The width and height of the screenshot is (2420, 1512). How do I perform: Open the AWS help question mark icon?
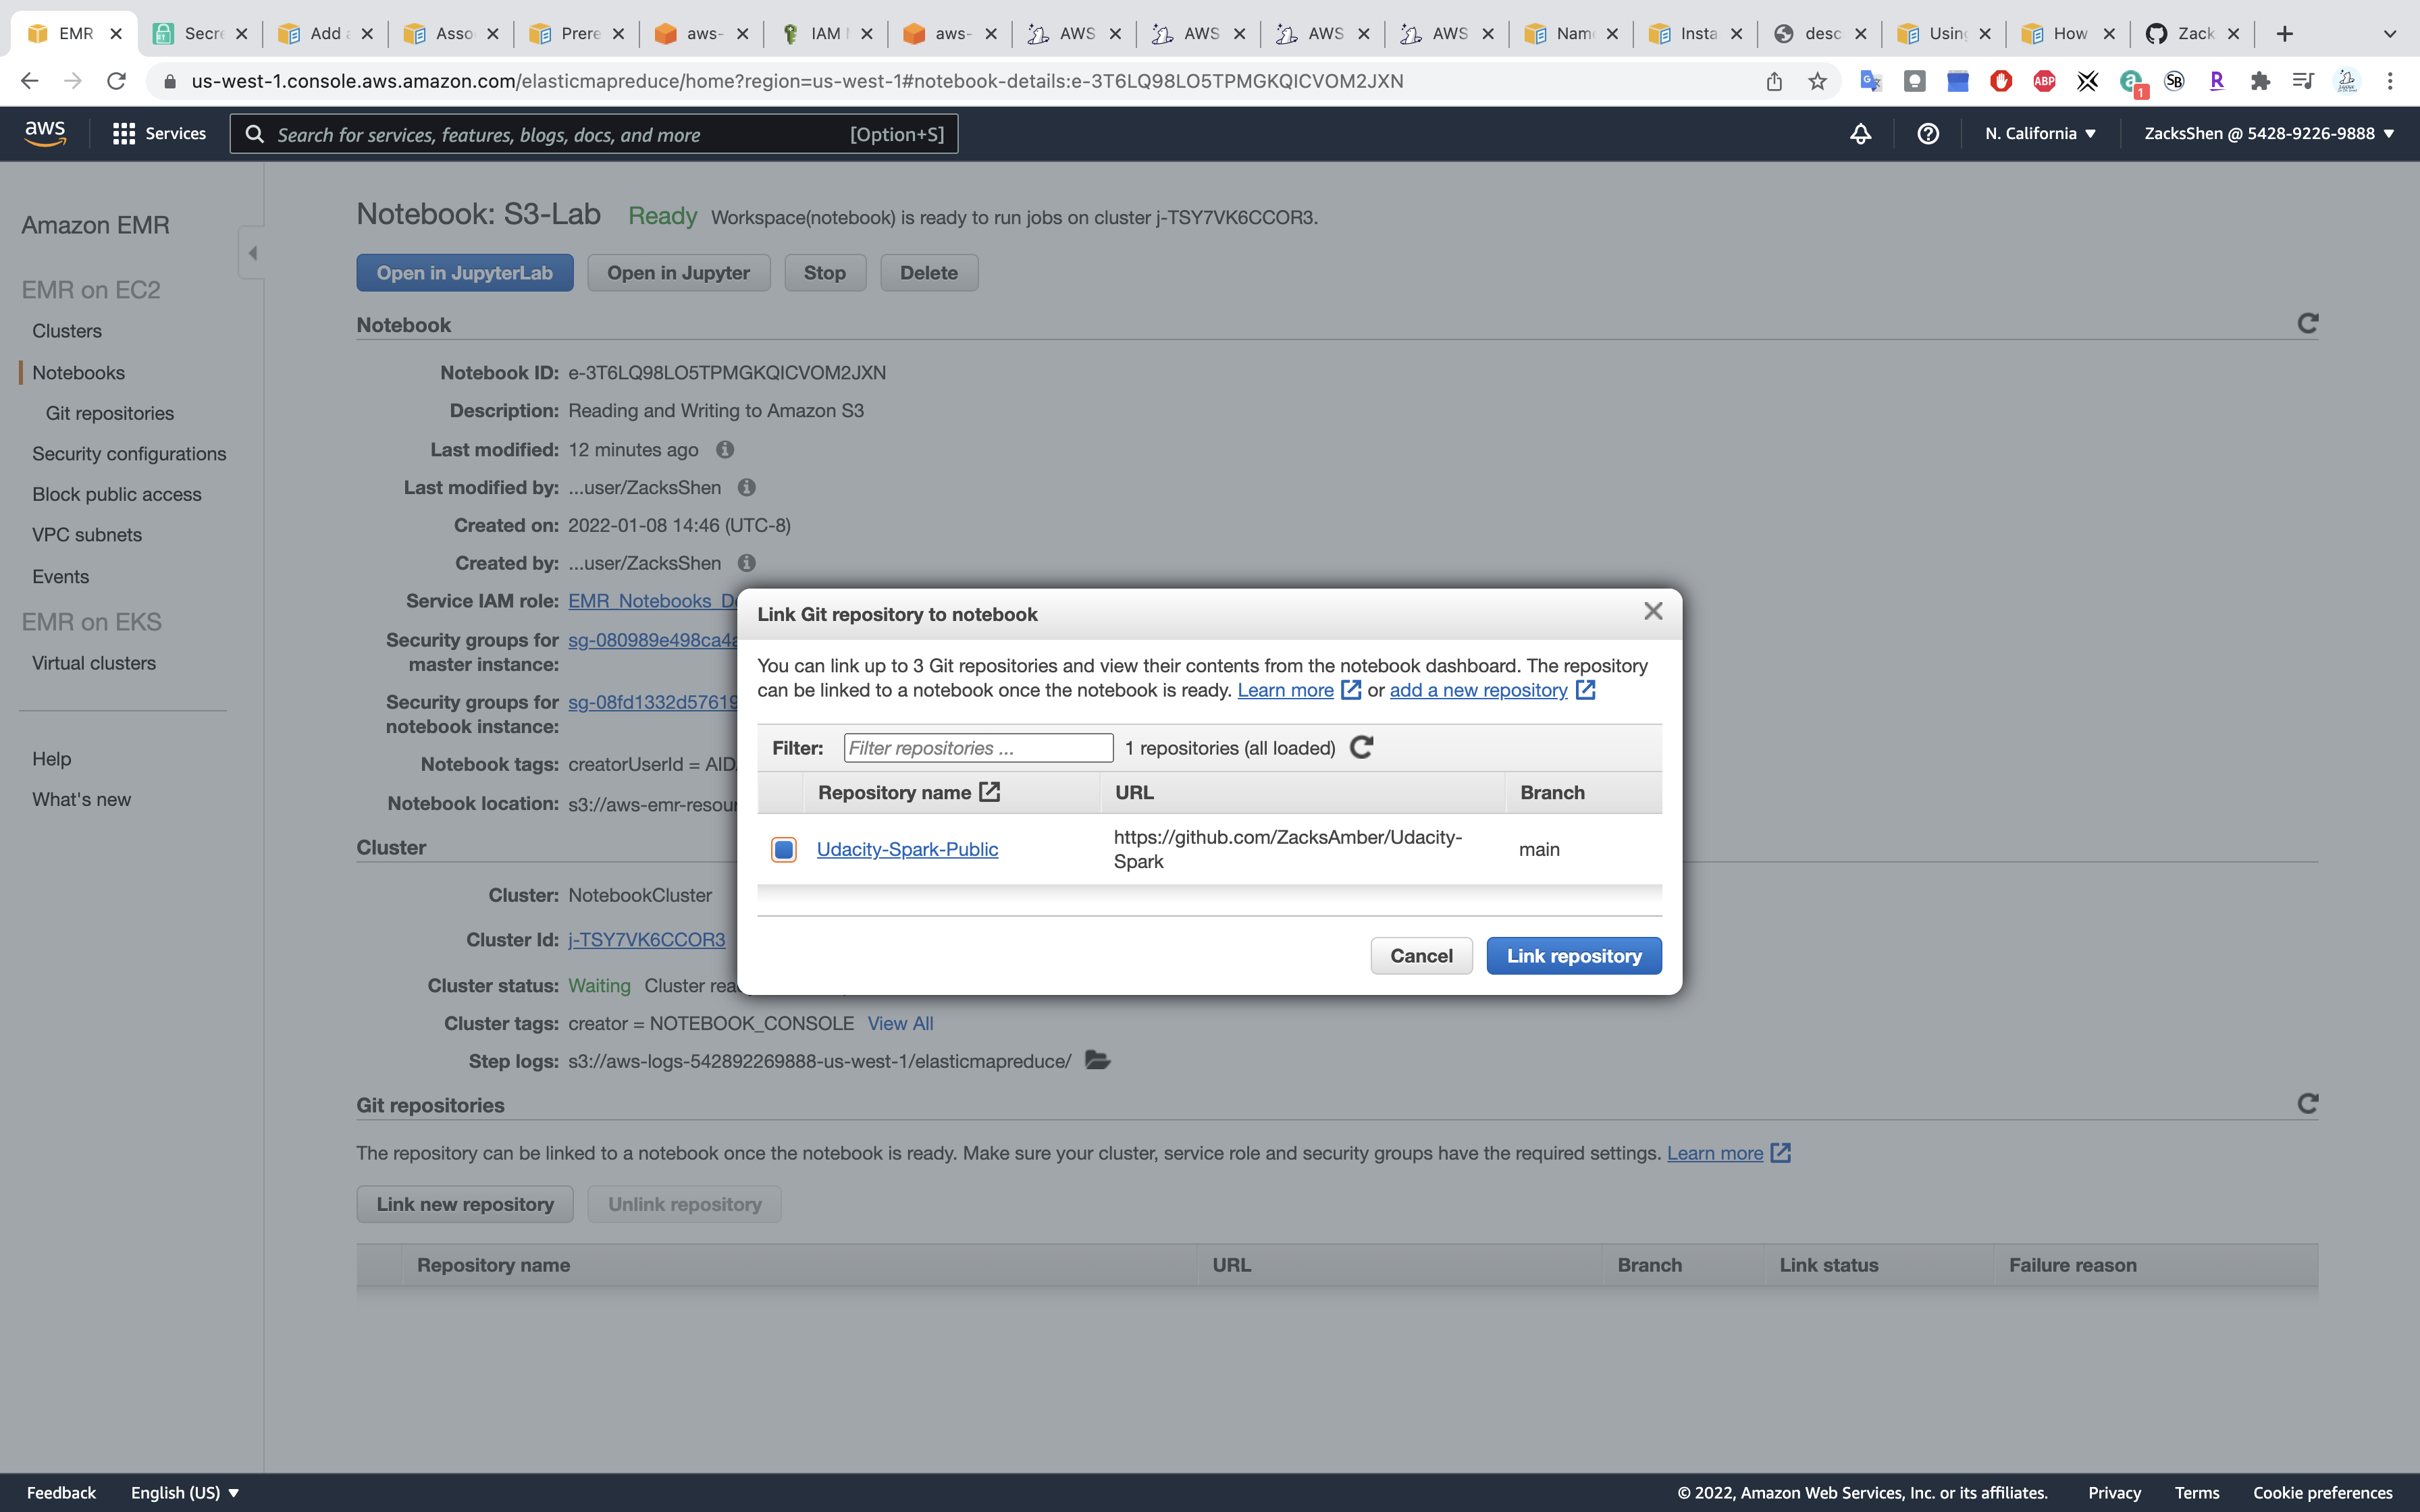[x=1927, y=134]
